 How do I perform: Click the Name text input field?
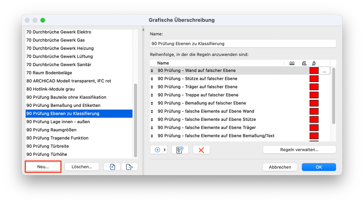(243, 44)
